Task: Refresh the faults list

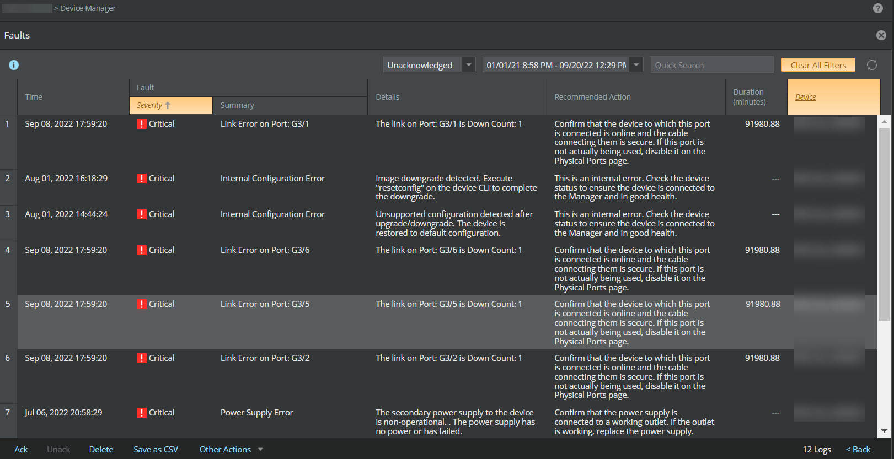Action: pos(872,65)
